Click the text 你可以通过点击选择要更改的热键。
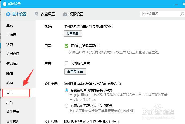The width and height of the screenshot is (185, 124). coord(88,26)
